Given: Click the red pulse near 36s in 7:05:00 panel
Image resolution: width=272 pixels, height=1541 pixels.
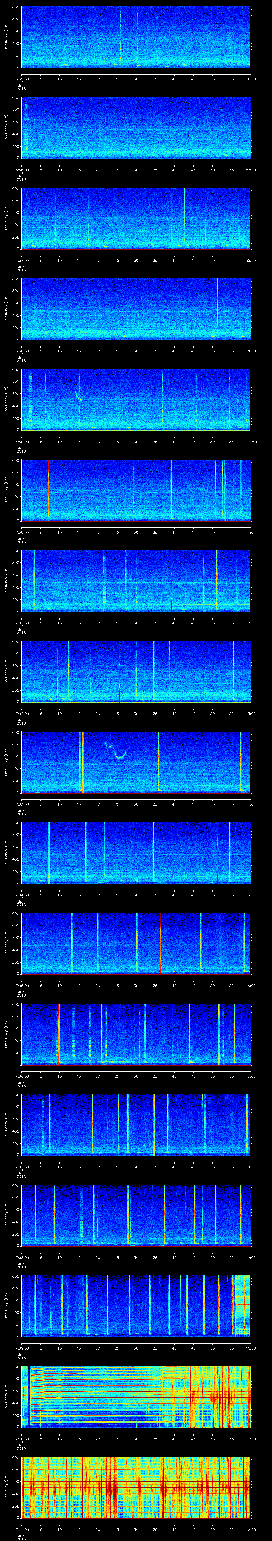Looking at the screenshot, I should [x=160, y=943].
